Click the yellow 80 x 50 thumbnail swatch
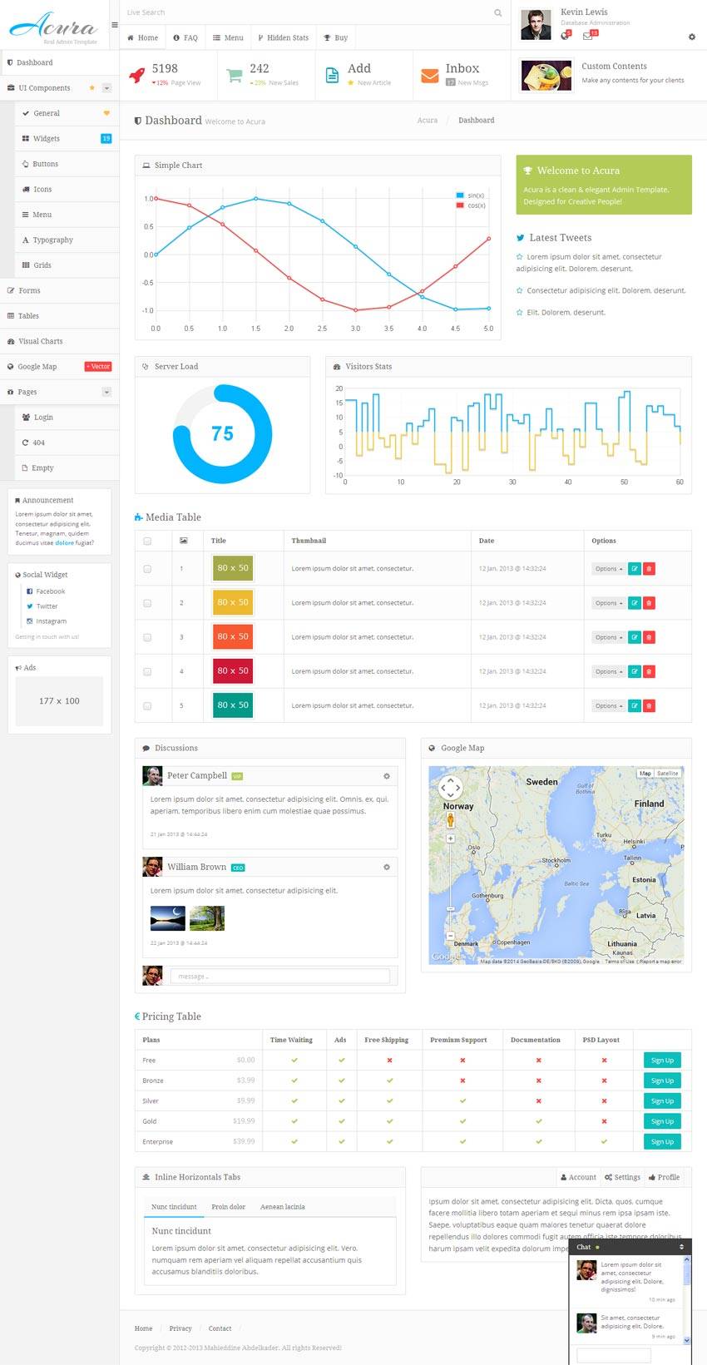The width and height of the screenshot is (707, 1365). point(233,602)
